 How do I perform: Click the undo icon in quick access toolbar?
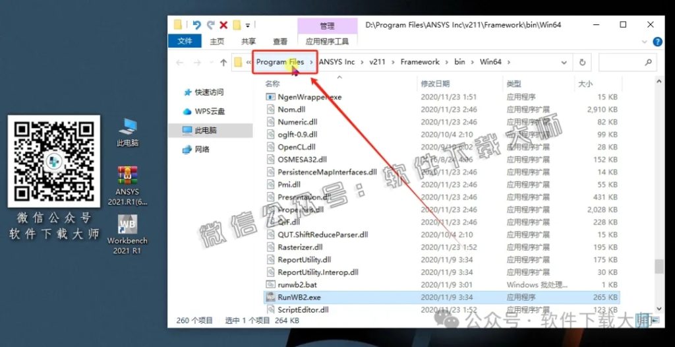[196, 25]
